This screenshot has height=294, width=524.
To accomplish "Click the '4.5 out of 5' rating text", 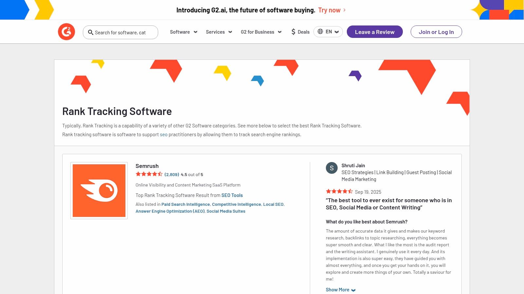I will [x=192, y=174].
